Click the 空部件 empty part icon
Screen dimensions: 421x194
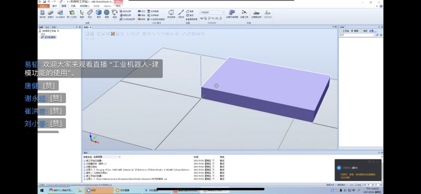(x=50, y=14)
